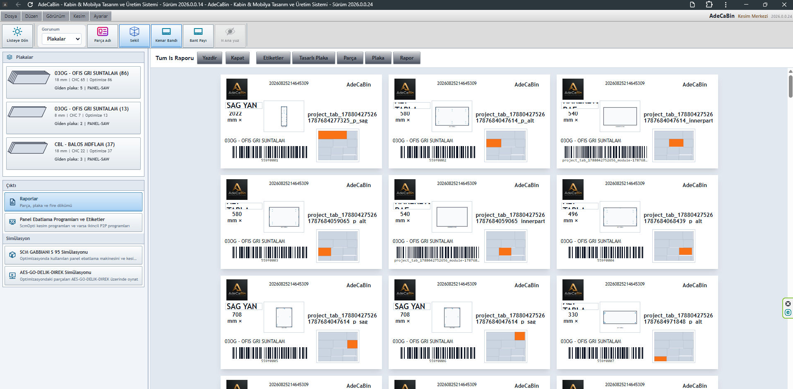The width and height of the screenshot is (793, 389).
Task: Toggle the Parça Adı label icon
Action: 103,32
